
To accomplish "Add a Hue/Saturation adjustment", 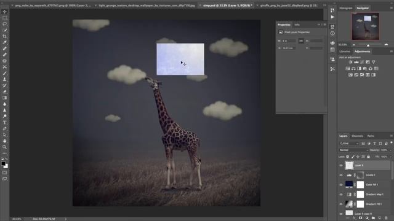I will pos(347,68).
